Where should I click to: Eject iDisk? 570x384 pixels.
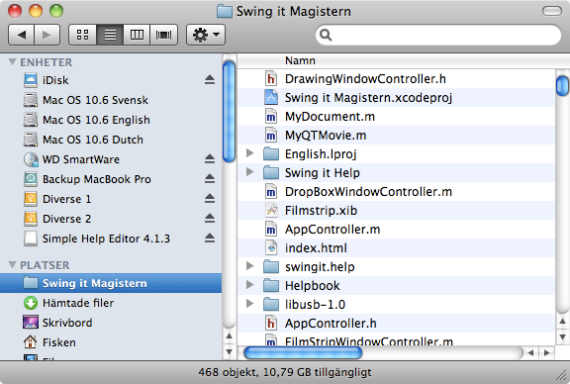click(210, 79)
